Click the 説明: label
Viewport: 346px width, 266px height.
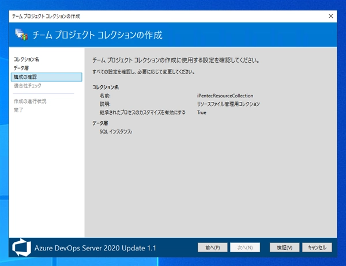(105, 104)
